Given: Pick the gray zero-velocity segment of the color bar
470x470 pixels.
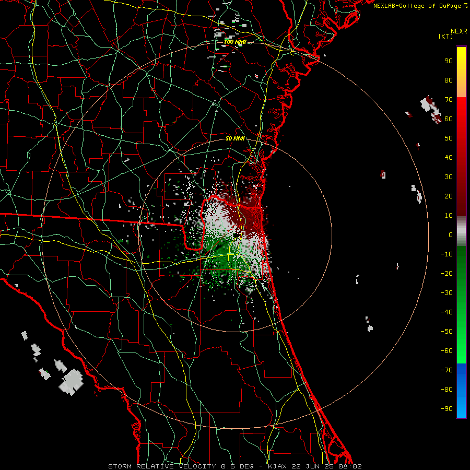Looking at the screenshot, I should pos(461,231).
